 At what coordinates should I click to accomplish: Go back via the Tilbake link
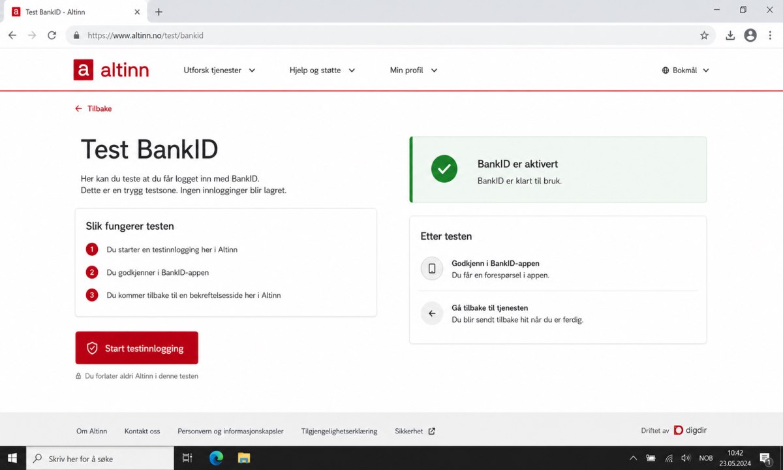[x=93, y=109]
